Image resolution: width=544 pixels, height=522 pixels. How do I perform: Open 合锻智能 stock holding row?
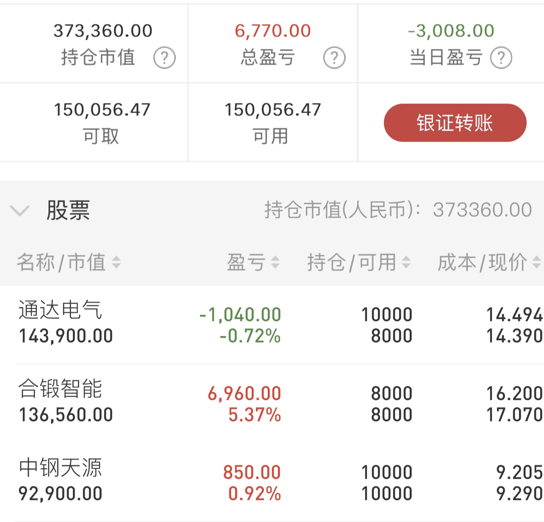272,403
